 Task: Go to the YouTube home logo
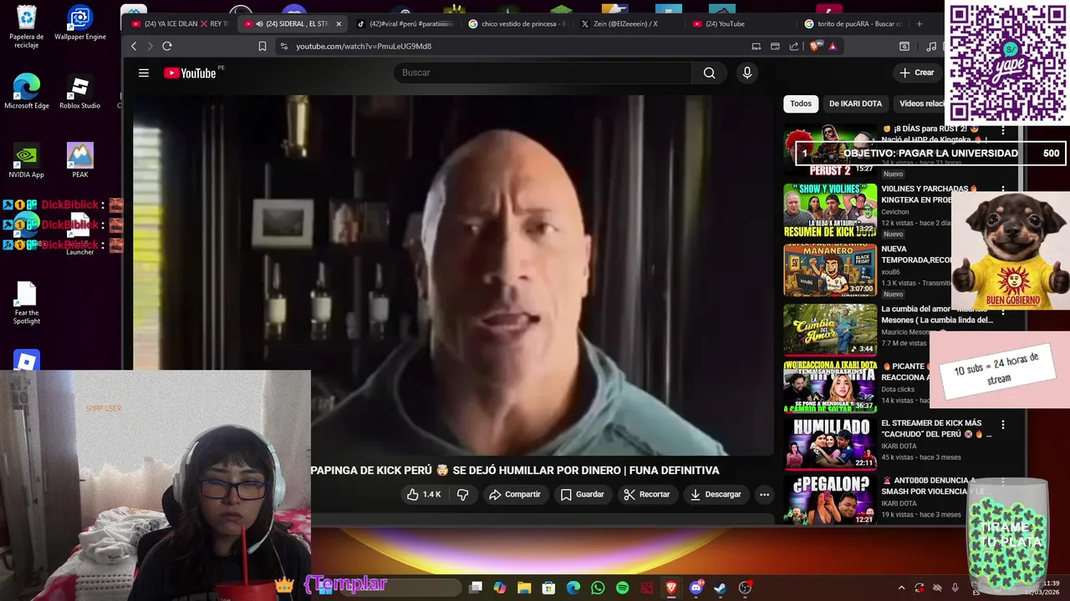(x=191, y=73)
